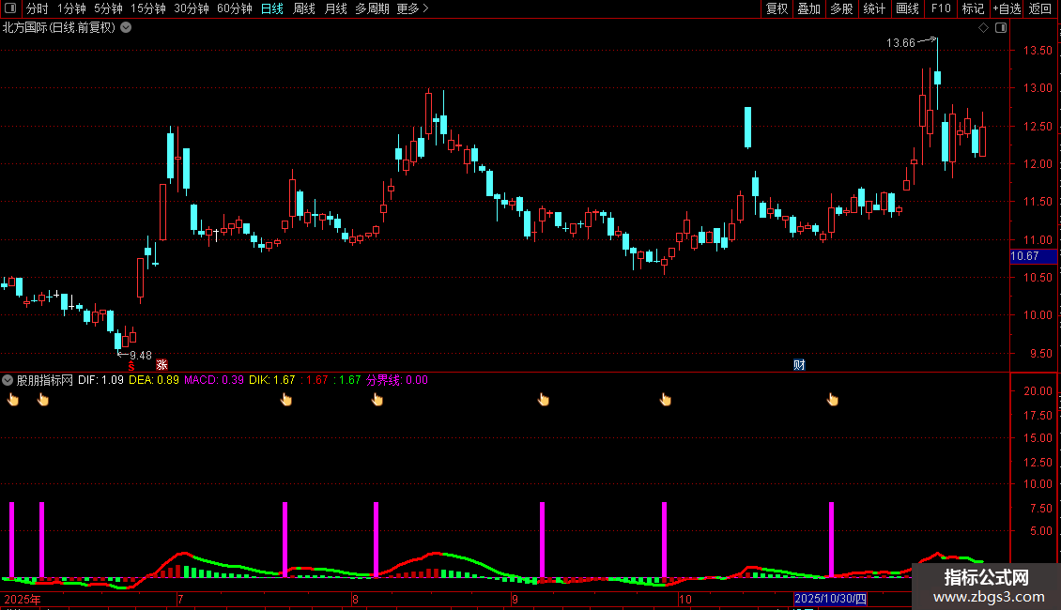Viewport: 1061px width, 610px height.
Task: Click the red $ marker near 9.48
Action: (131, 366)
